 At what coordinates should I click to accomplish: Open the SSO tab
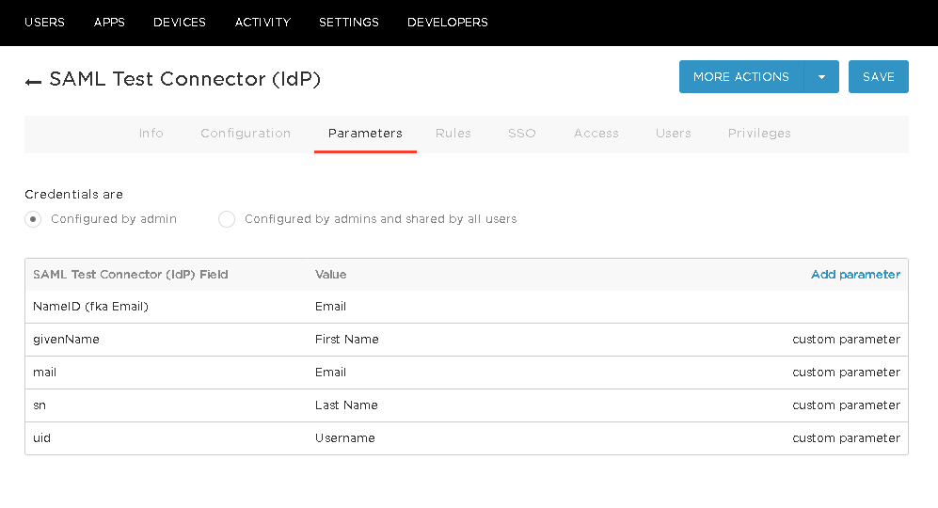(521, 134)
